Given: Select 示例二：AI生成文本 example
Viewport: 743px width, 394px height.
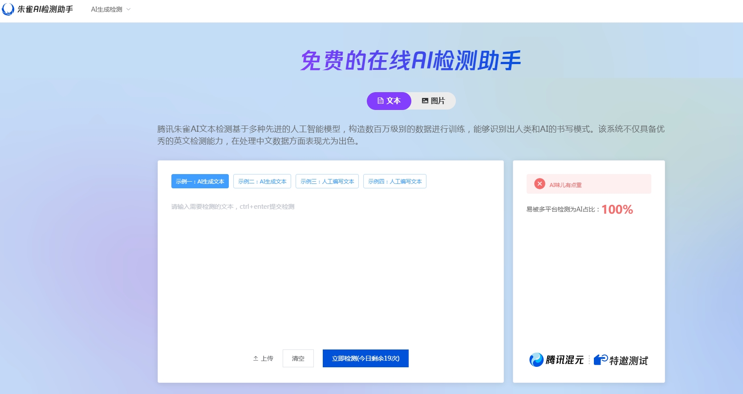Looking at the screenshot, I should [x=262, y=181].
